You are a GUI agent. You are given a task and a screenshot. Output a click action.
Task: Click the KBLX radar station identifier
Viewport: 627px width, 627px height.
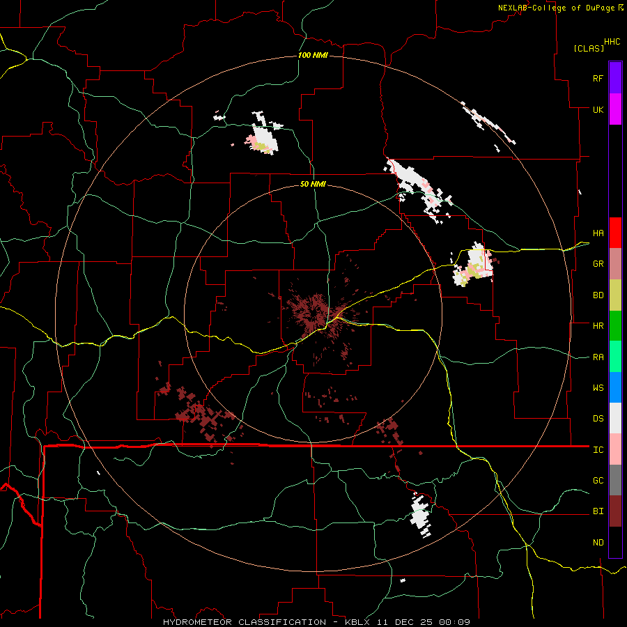358,622
